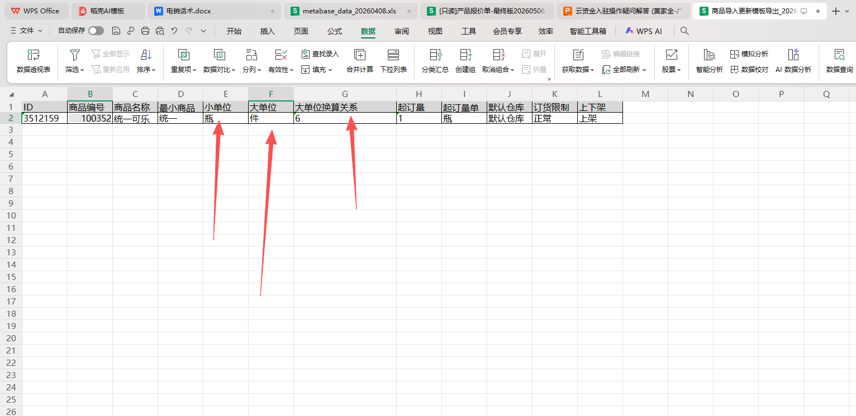Click the new tab plus button
856x416 pixels.
(836, 11)
